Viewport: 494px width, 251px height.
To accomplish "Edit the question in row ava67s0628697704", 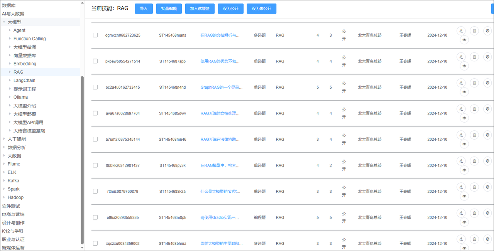I will pos(461,109).
